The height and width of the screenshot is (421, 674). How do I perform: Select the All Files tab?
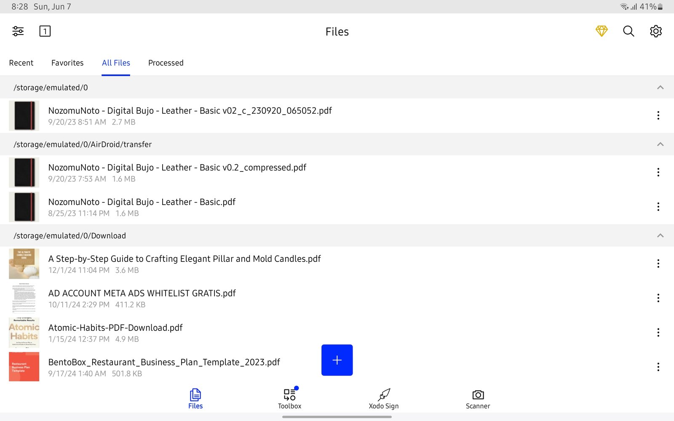click(x=116, y=63)
